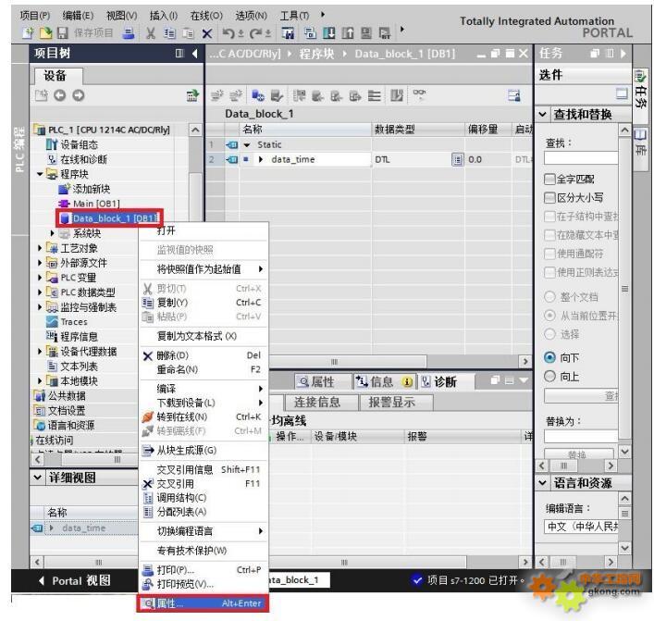Click the redo arrow icon
Screen dimensions: 654x621
point(255,33)
